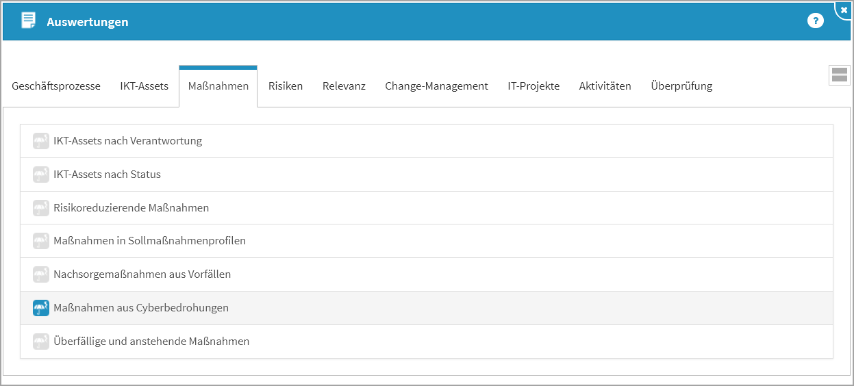Click the icon beside Überfällige und anstehende Maßnahmen
Image resolution: width=854 pixels, height=386 pixels.
tap(41, 341)
